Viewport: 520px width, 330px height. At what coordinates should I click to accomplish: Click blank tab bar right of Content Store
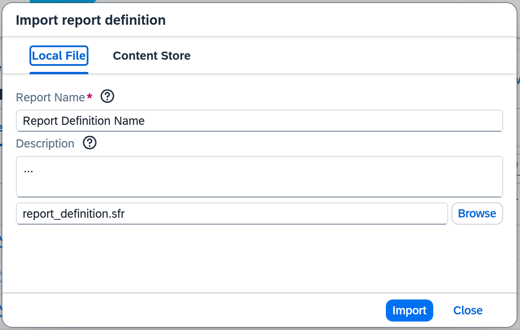(x=339, y=56)
